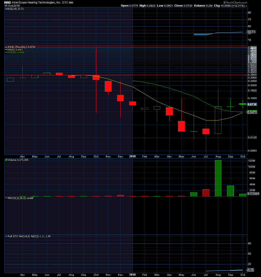
Task: Select the green MA(10) legend marker
Action: pyautogui.click(x=6, y=52)
